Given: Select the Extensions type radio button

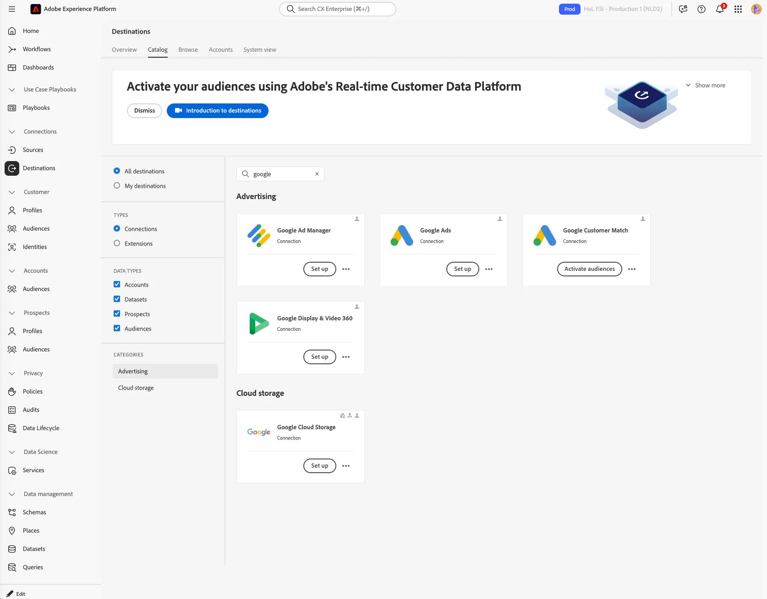Looking at the screenshot, I should pyautogui.click(x=117, y=243).
